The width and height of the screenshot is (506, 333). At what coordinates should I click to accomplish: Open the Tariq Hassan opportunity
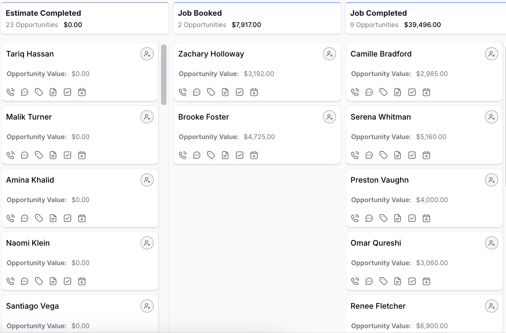click(30, 54)
